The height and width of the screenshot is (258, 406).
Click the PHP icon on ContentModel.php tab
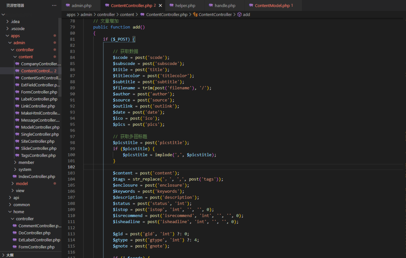pyautogui.click(x=251, y=5)
